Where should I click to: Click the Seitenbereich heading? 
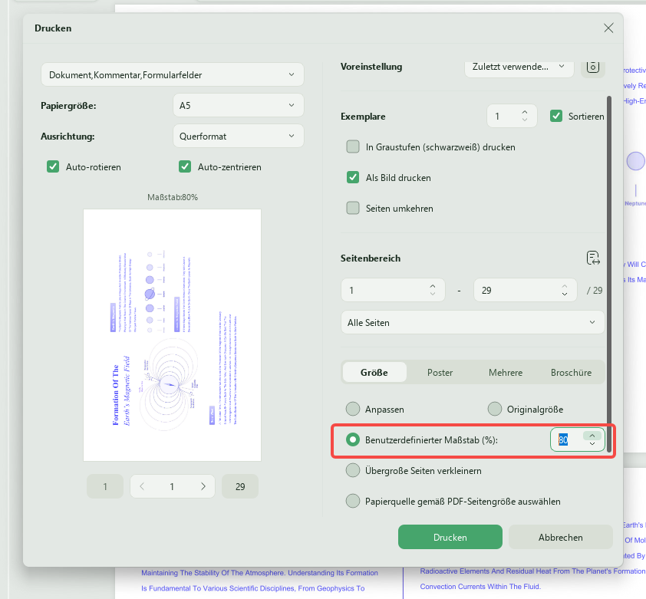click(x=371, y=258)
